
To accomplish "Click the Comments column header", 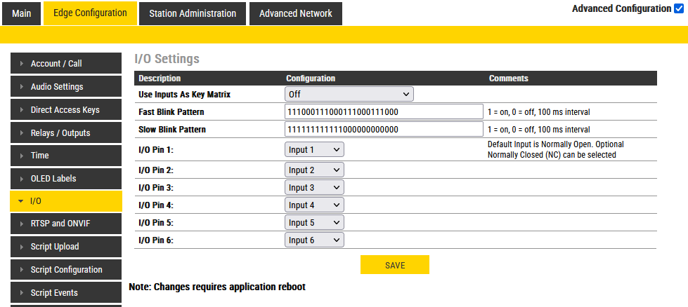I will click(x=509, y=79).
